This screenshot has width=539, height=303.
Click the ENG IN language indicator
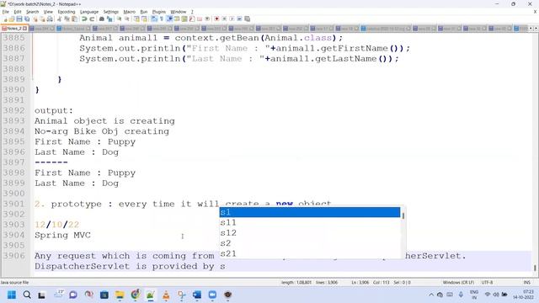(474, 295)
